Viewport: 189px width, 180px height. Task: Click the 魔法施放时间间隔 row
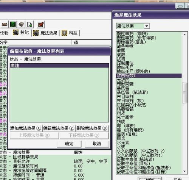[56, 171]
